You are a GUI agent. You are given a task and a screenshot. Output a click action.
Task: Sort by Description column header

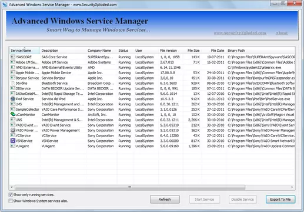click(x=63, y=51)
